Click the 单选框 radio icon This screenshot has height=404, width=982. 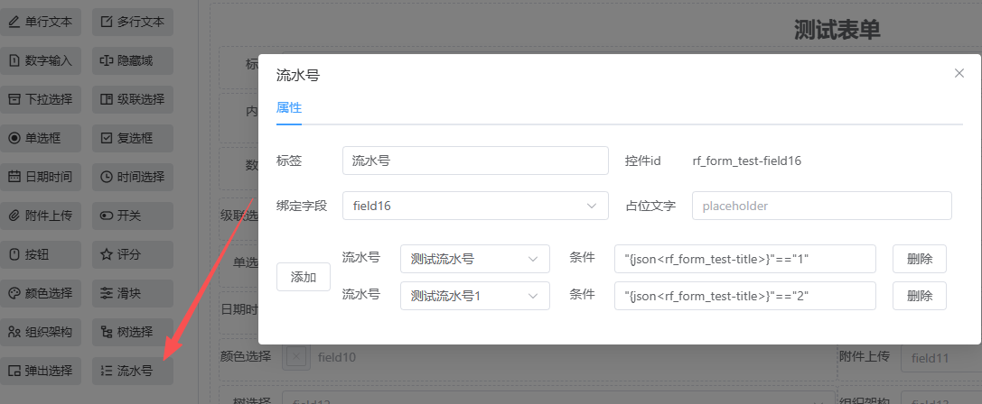point(14,138)
